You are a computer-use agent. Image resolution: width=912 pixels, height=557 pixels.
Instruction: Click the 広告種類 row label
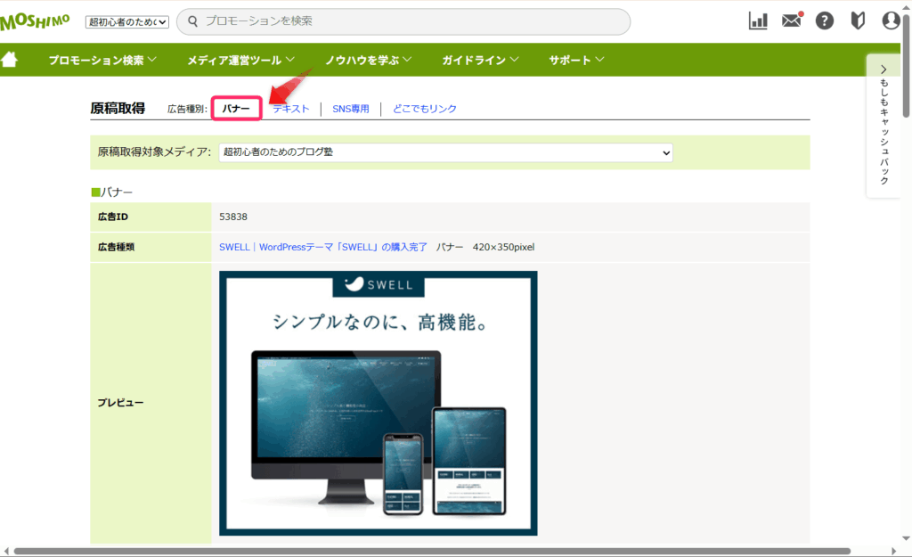[x=117, y=247]
